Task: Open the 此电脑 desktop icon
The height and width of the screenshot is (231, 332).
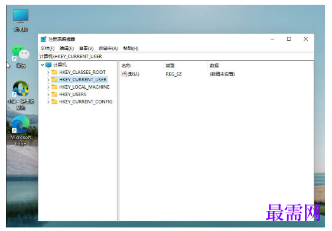Action: [x=21, y=20]
